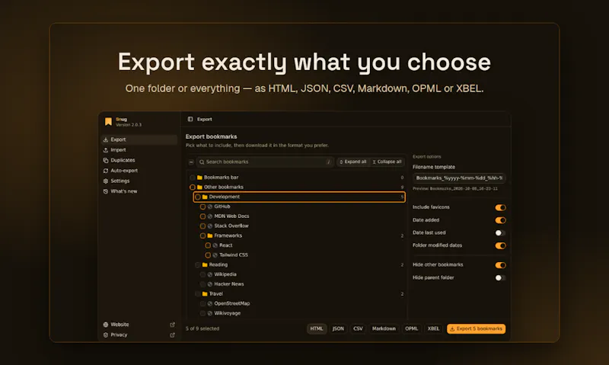
Task: Click the Frameworks folder icon
Action: coord(210,236)
